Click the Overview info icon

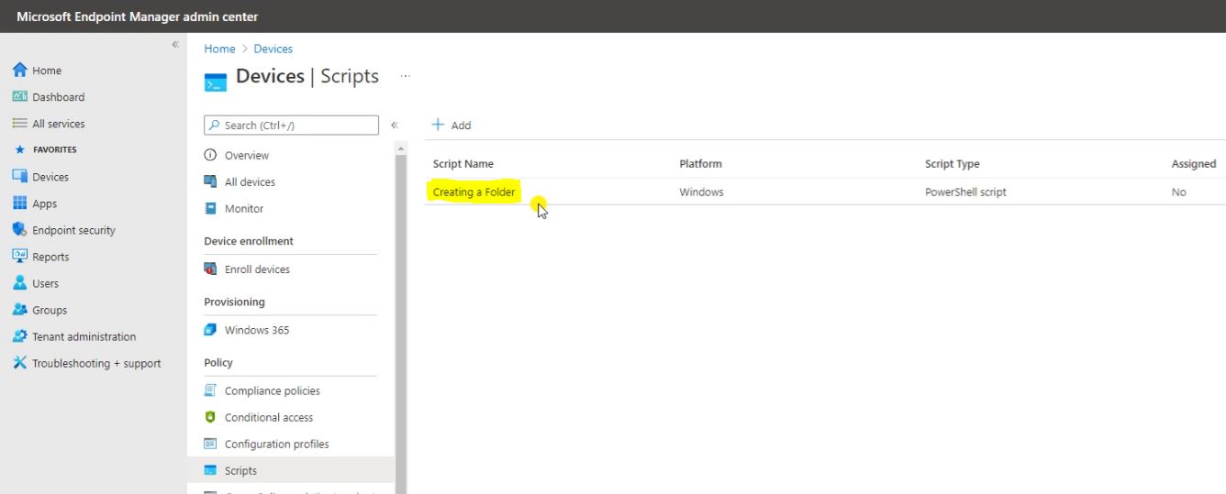pos(210,156)
